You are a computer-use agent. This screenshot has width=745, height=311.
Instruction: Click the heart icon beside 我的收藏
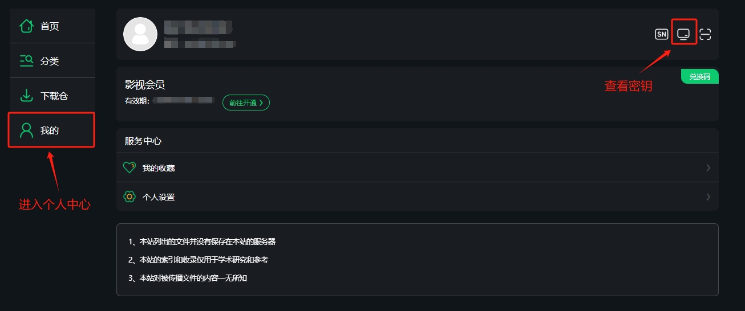129,167
